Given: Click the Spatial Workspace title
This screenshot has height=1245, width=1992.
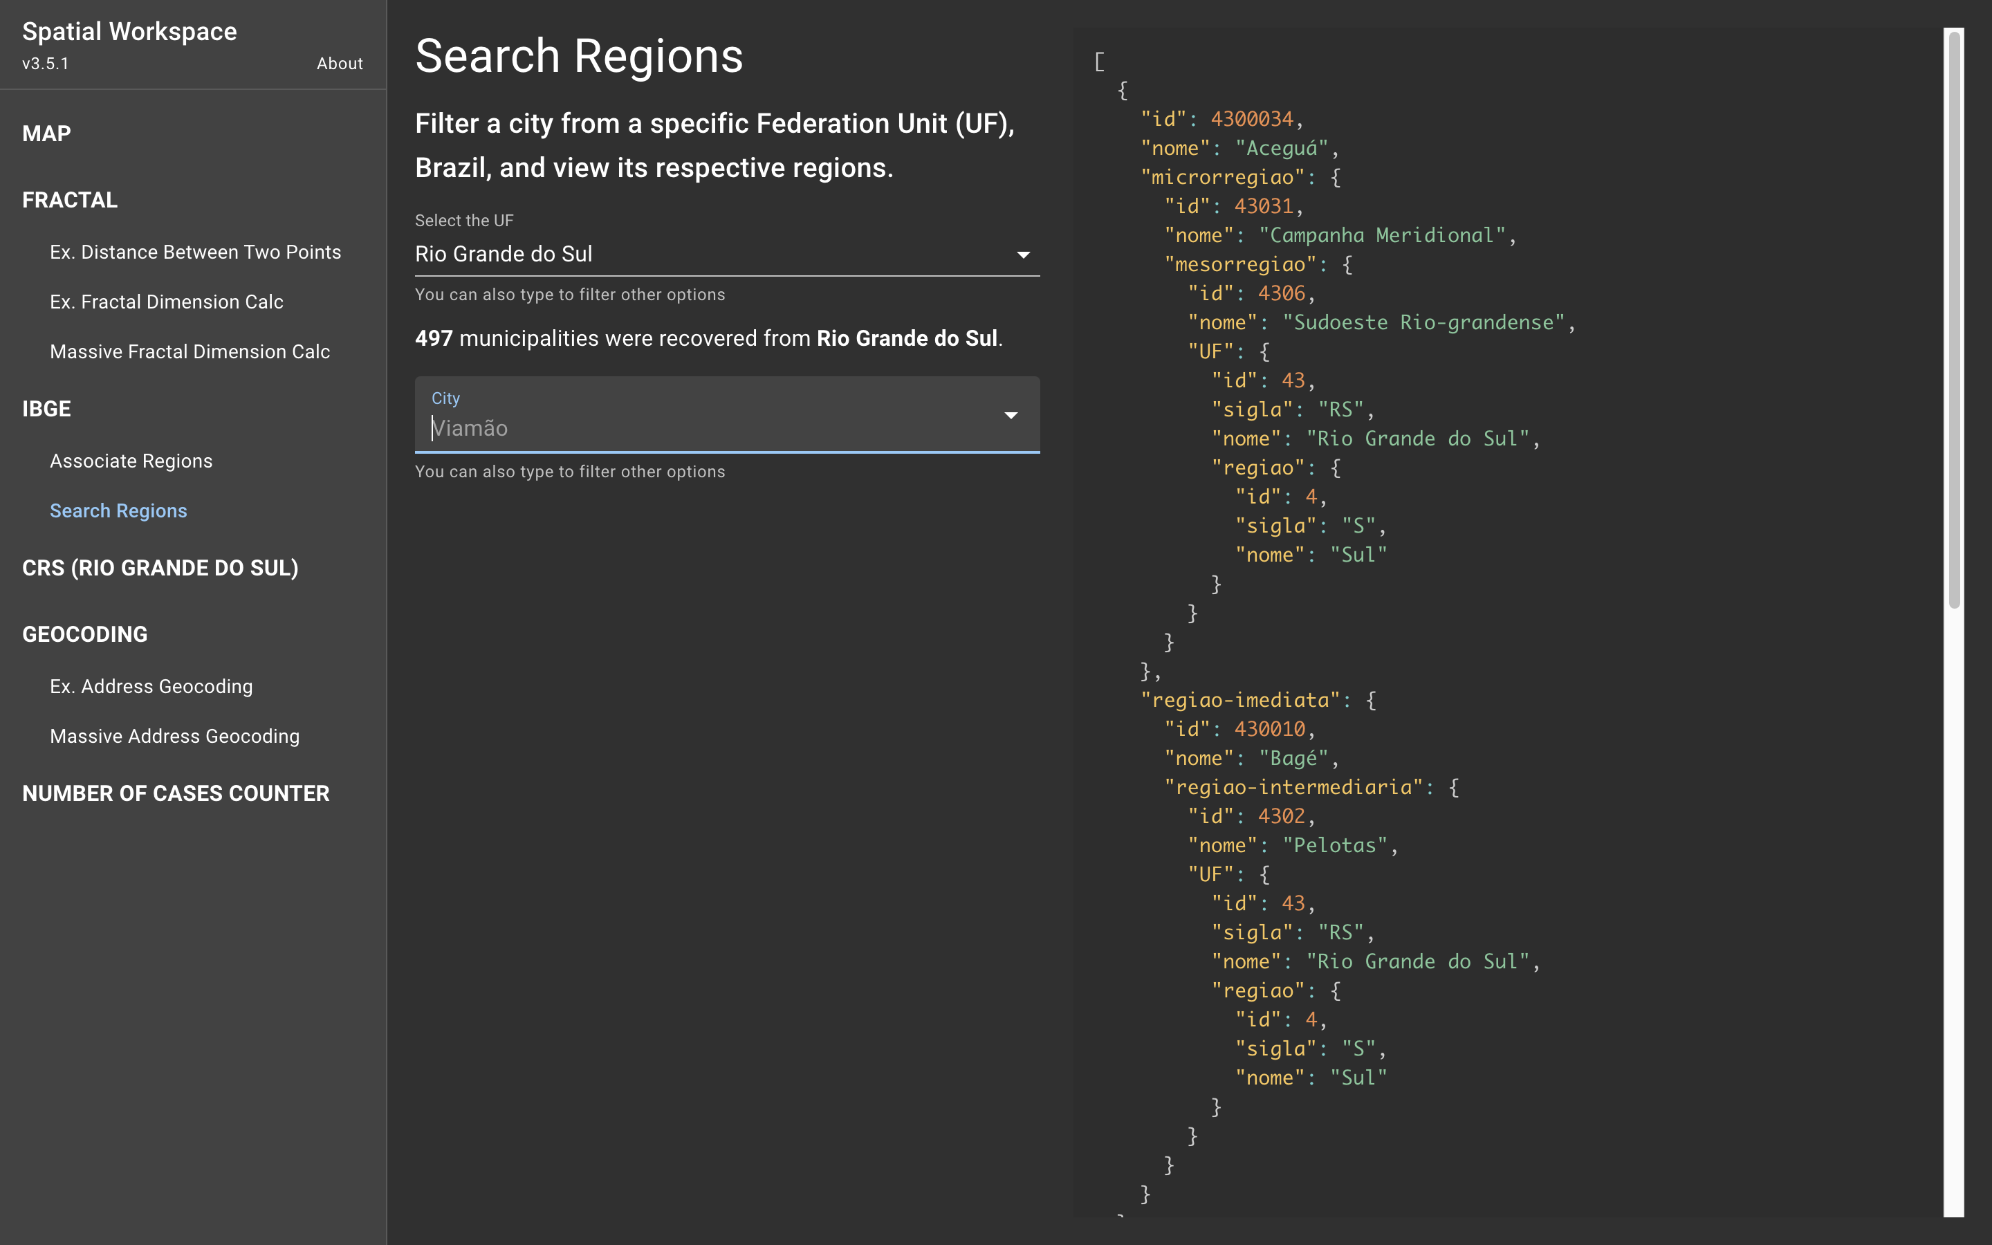Looking at the screenshot, I should coord(129,31).
